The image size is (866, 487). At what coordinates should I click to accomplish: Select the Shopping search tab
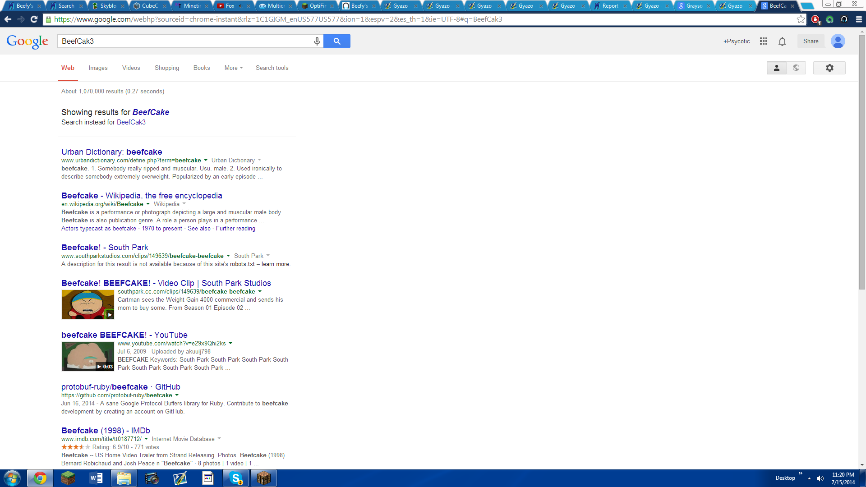(x=167, y=68)
